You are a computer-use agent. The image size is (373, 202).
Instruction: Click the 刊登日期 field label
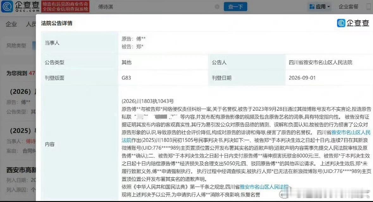point(221,78)
